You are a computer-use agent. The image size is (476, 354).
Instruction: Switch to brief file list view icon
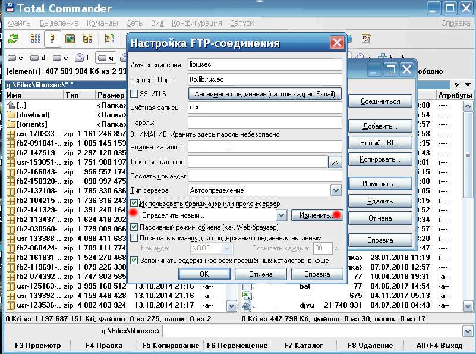(35, 39)
